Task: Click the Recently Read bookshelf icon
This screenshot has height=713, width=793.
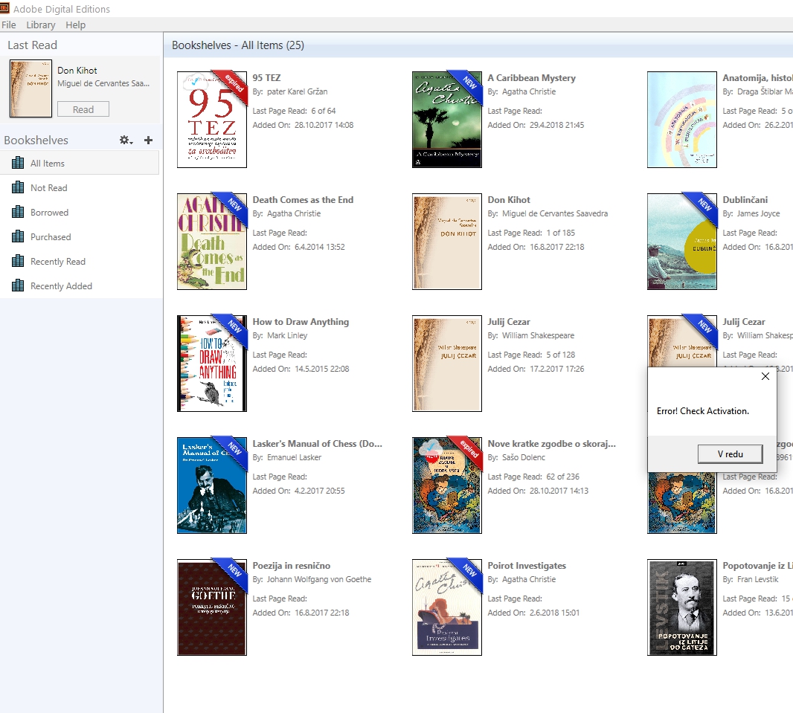Action: click(18, 261)
